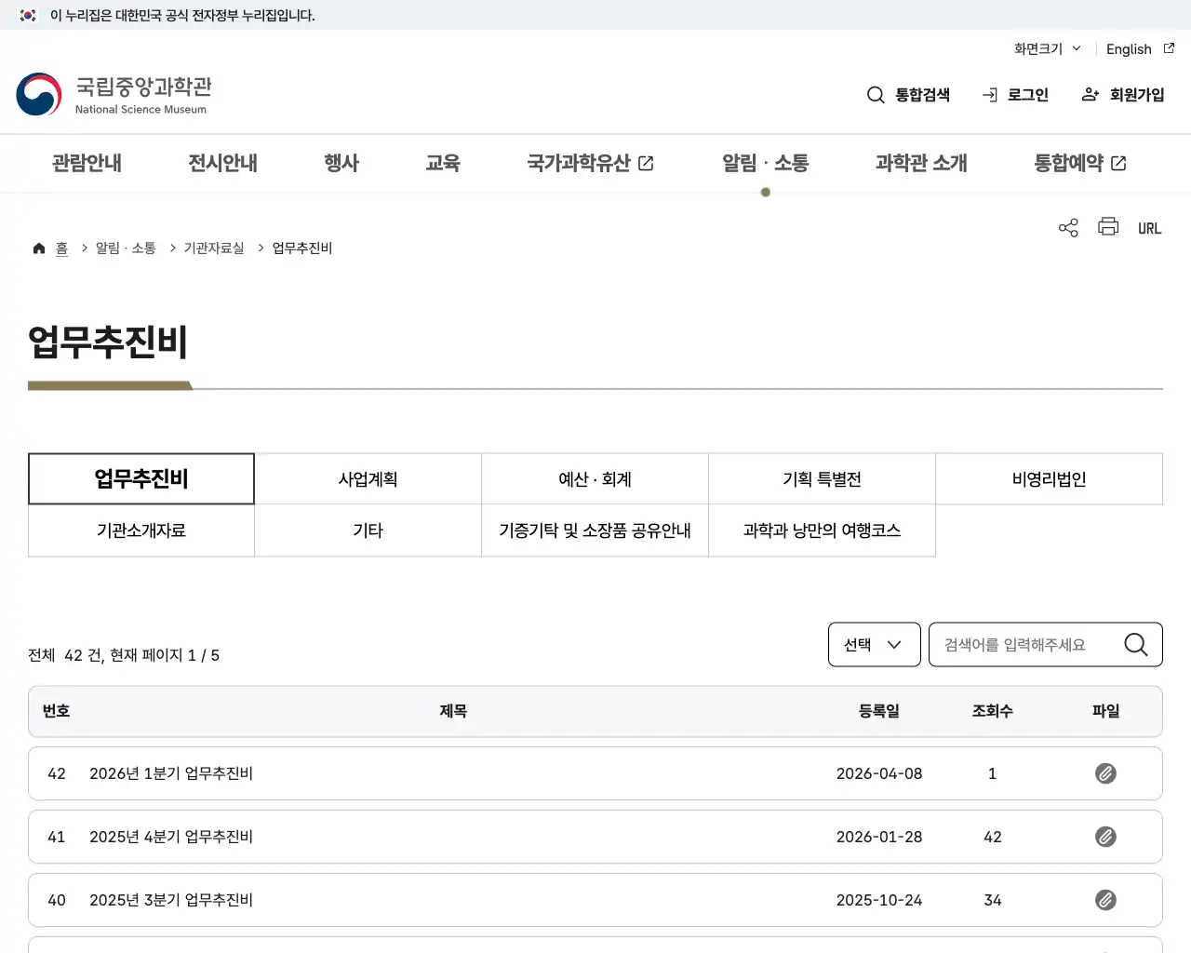Click the URL copy icon at top right

1149,227
